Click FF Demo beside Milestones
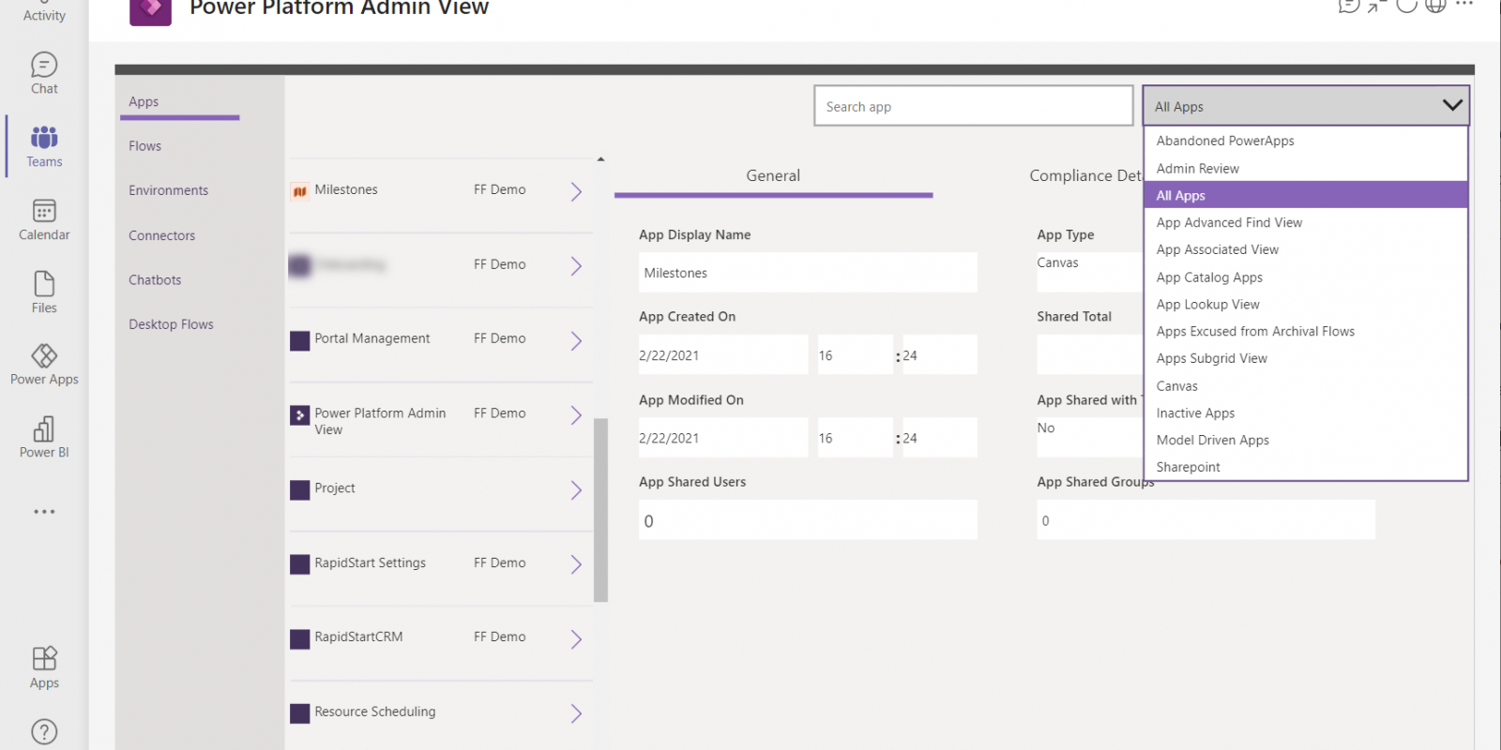Image resolution: width=1501 pixels, height=750 pixels. click(x=499, y=189)
